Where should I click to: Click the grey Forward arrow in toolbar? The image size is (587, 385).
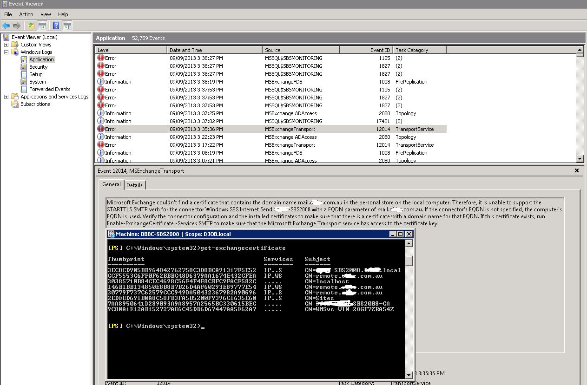(x=17, y=26)
